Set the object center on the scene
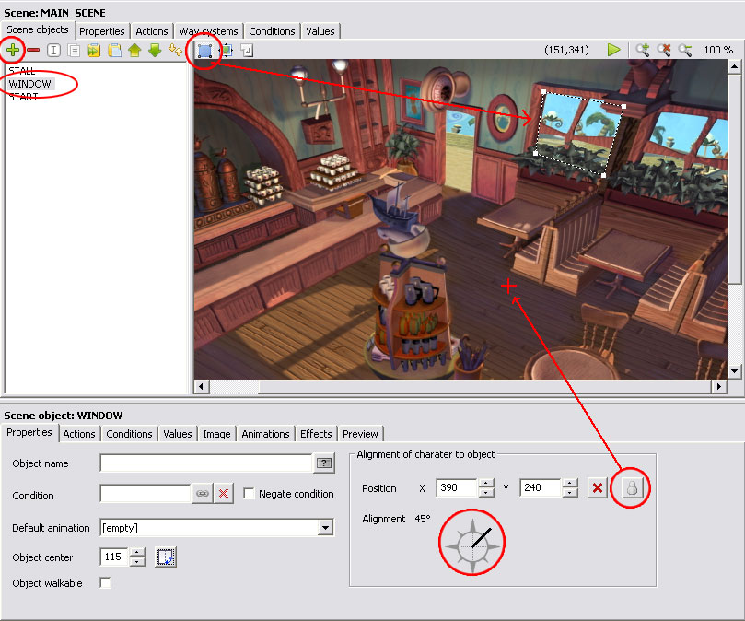Screen dimensions: 745x621 click(x=166, y=557)
